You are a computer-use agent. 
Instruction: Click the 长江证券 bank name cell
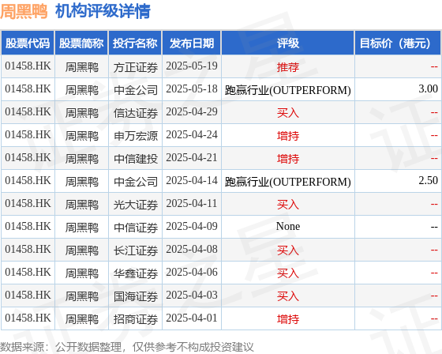click(x=135, y=250)
